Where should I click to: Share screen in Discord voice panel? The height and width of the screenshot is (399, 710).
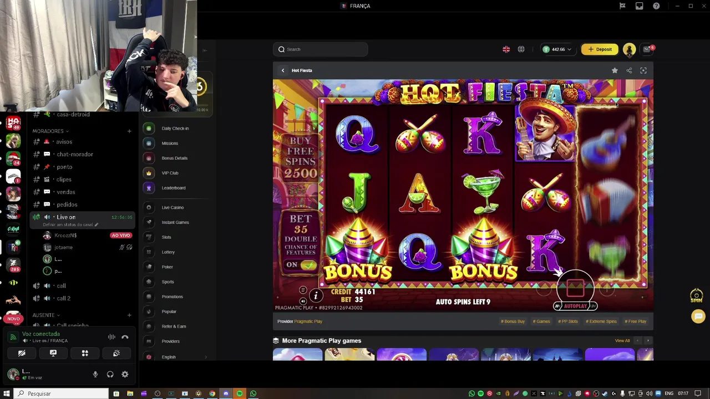pyautogui.click(x=53, y=353)
